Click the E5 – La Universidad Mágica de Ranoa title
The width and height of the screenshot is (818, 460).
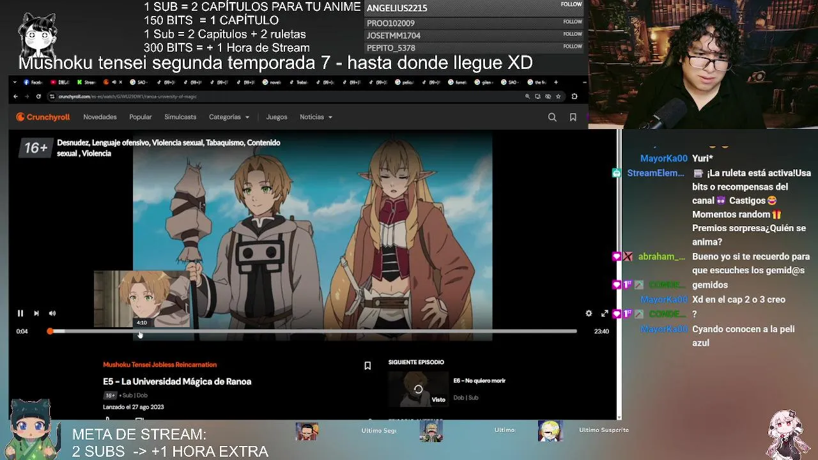coord(177,381)
